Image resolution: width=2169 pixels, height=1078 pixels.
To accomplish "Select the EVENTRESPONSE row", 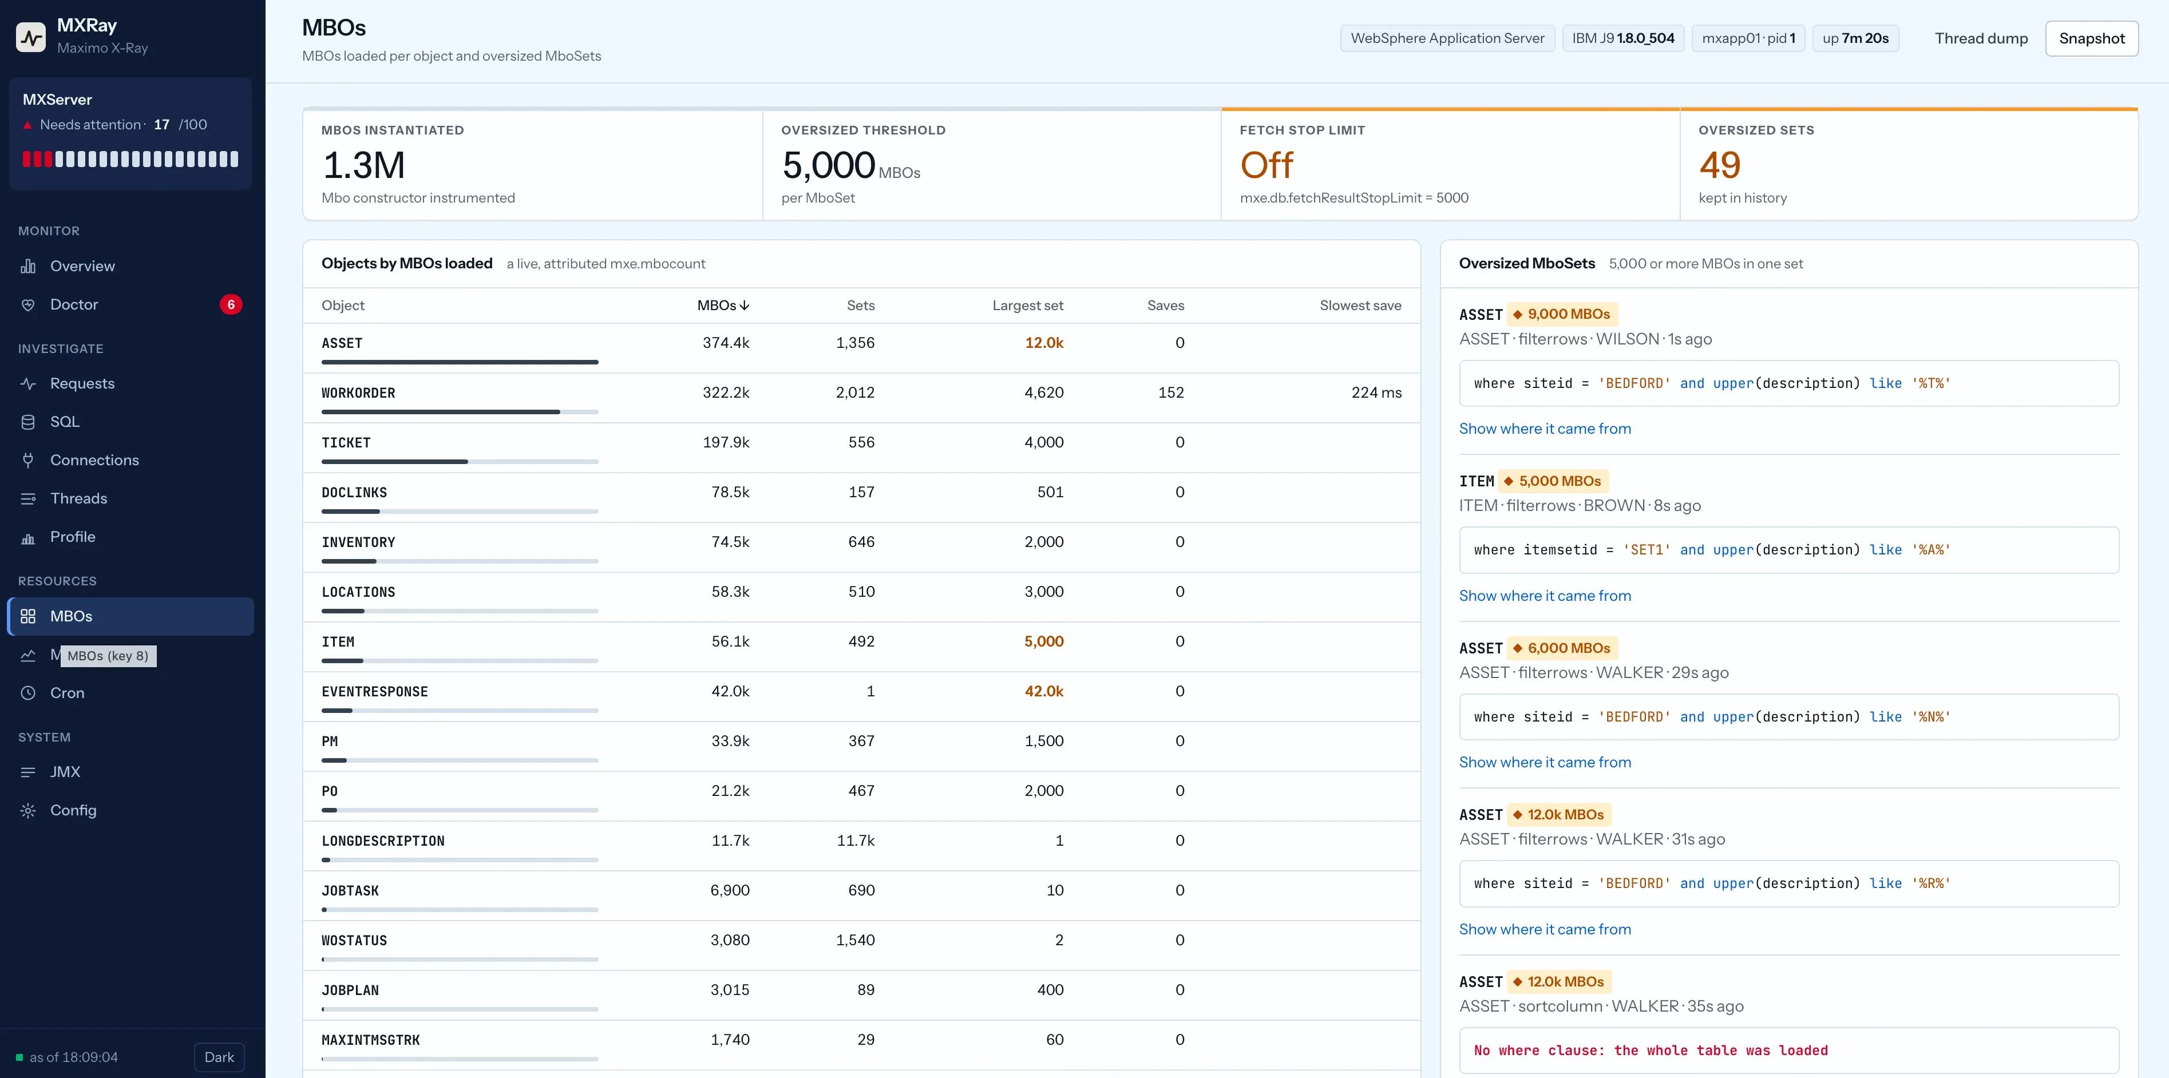I will pos(861,697).
